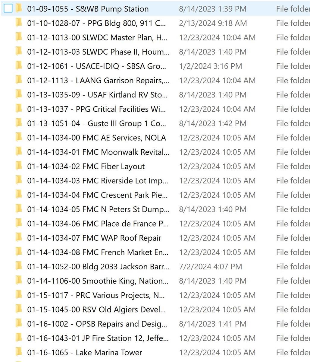This screenshot has height=362, width=310.
Task: Select folder icon for LAANG Garrison Repairs
Action: (19, 80)
